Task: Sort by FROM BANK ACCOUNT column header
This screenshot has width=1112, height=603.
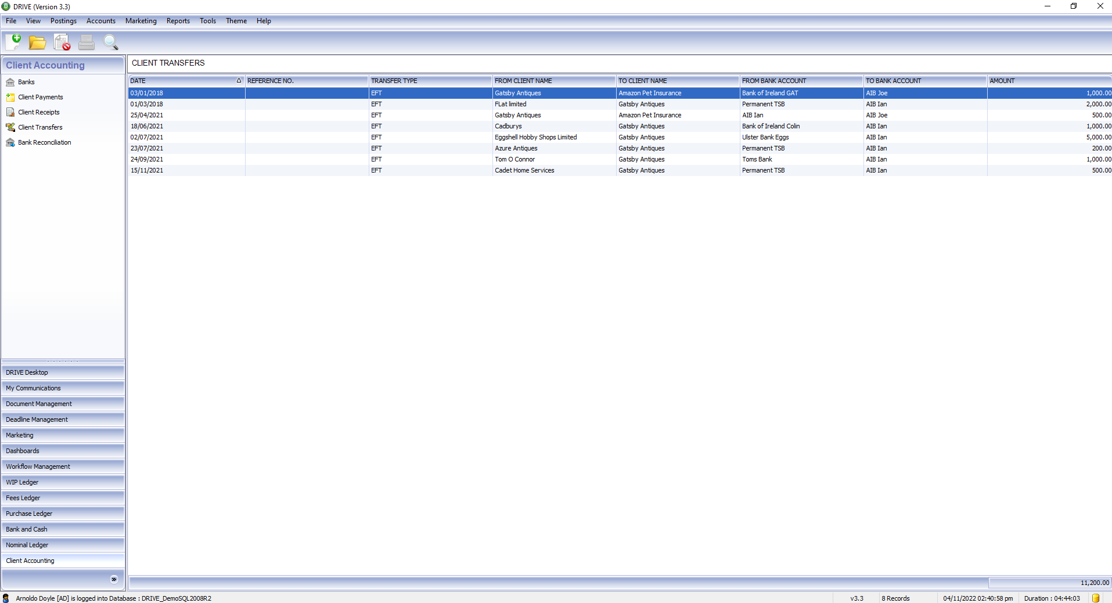Action: pos(801,81)
